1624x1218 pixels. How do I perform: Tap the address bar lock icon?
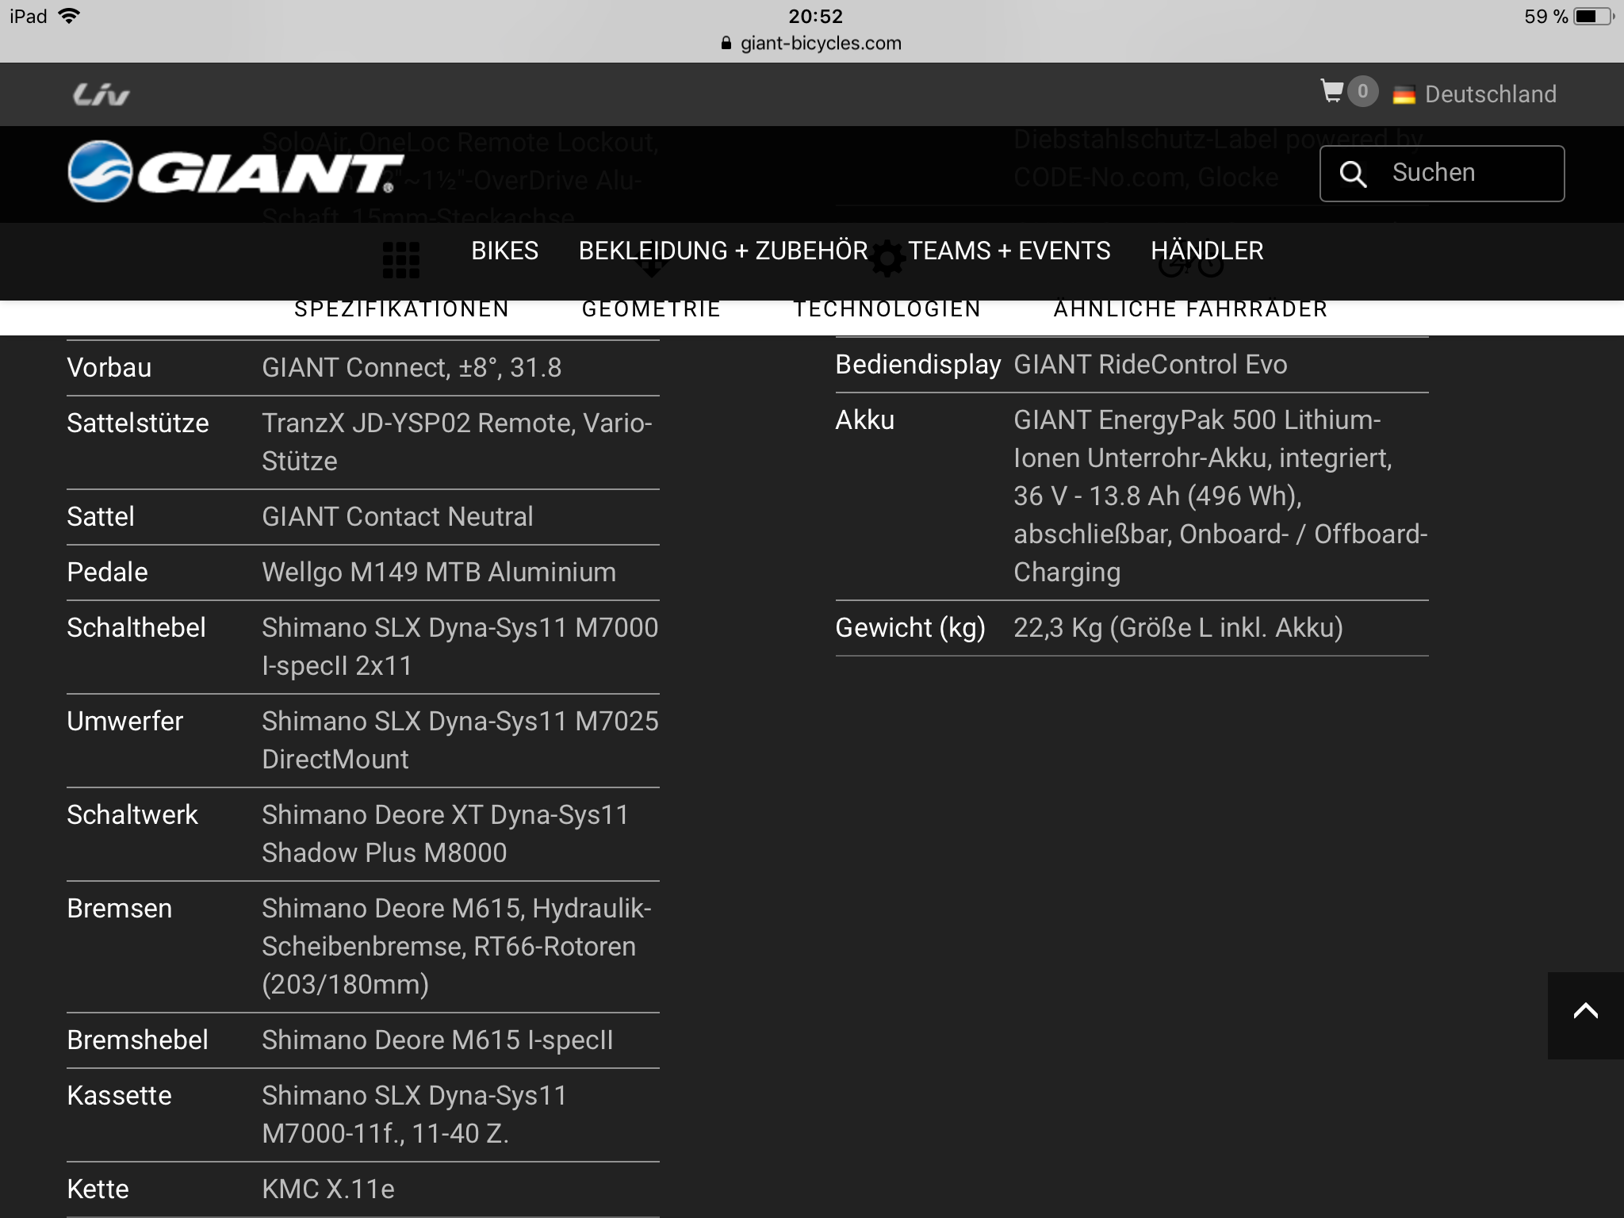[726, 44]
